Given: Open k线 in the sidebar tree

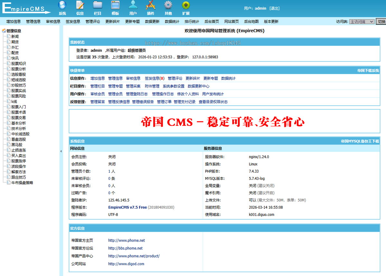Looking at the screenshot, I should (14, 101).
